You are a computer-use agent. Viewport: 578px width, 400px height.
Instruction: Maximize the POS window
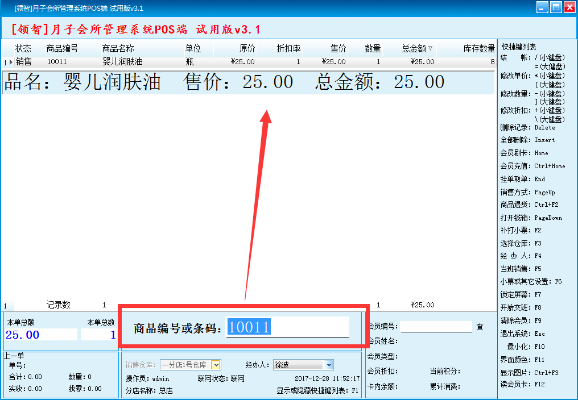(x=555, y=7)
